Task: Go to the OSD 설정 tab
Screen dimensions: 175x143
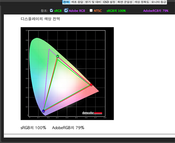Action: coord(109,2)
